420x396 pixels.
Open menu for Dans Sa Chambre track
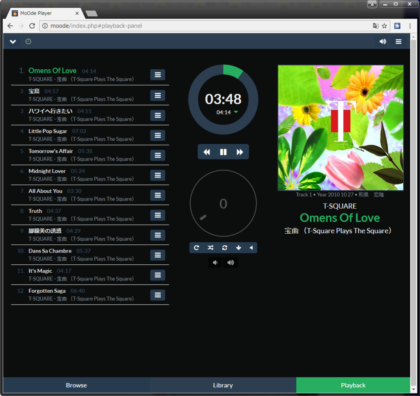tap(157, 255)
